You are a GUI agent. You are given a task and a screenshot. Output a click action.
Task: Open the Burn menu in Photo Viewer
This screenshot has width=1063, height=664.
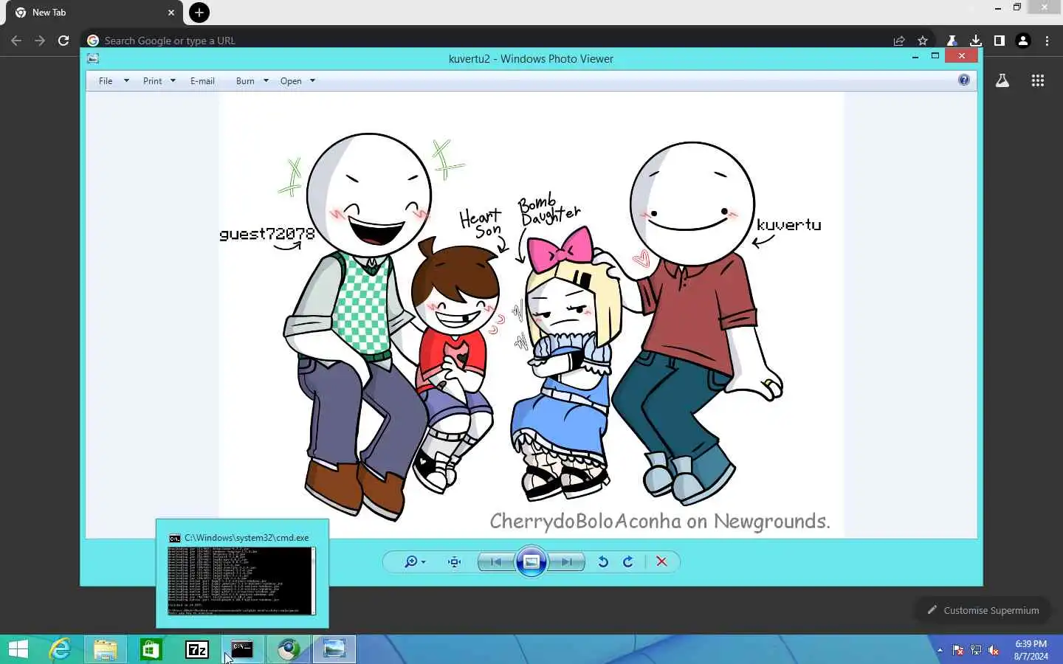point(245,81)
